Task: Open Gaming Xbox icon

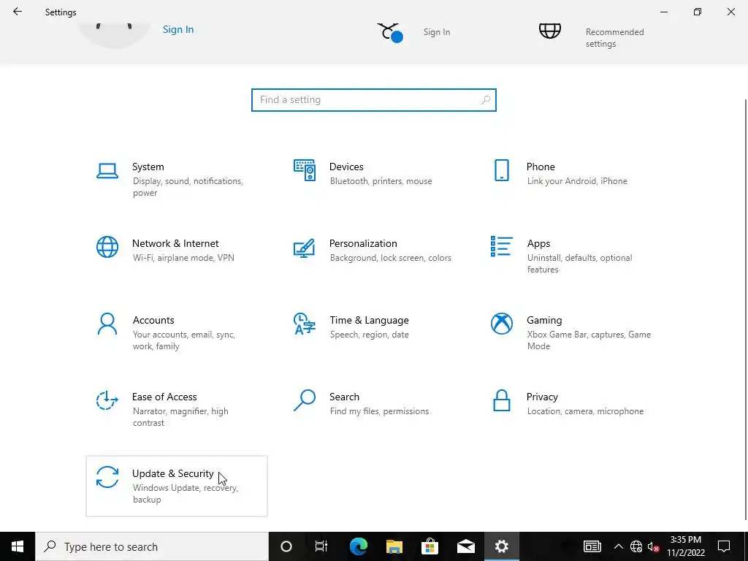Action: 501,324
